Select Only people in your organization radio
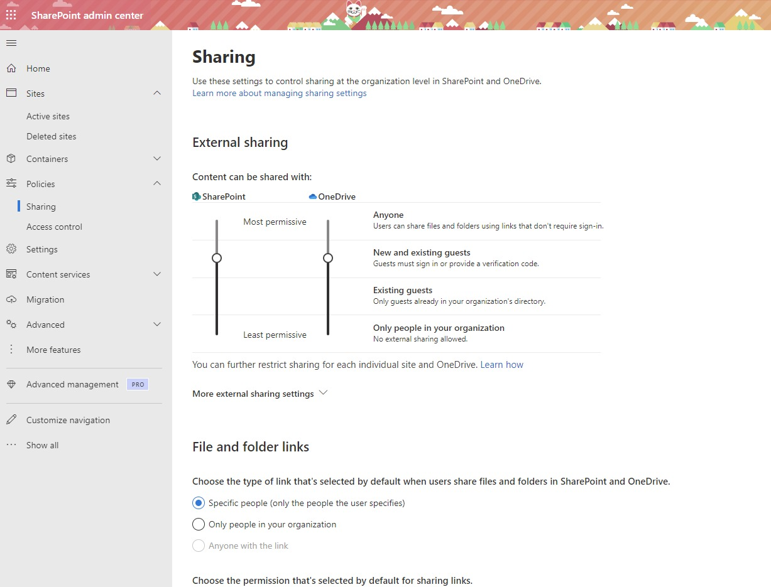Image resolution: width=771 pixels, height=587 pixels. coord(199,524)
